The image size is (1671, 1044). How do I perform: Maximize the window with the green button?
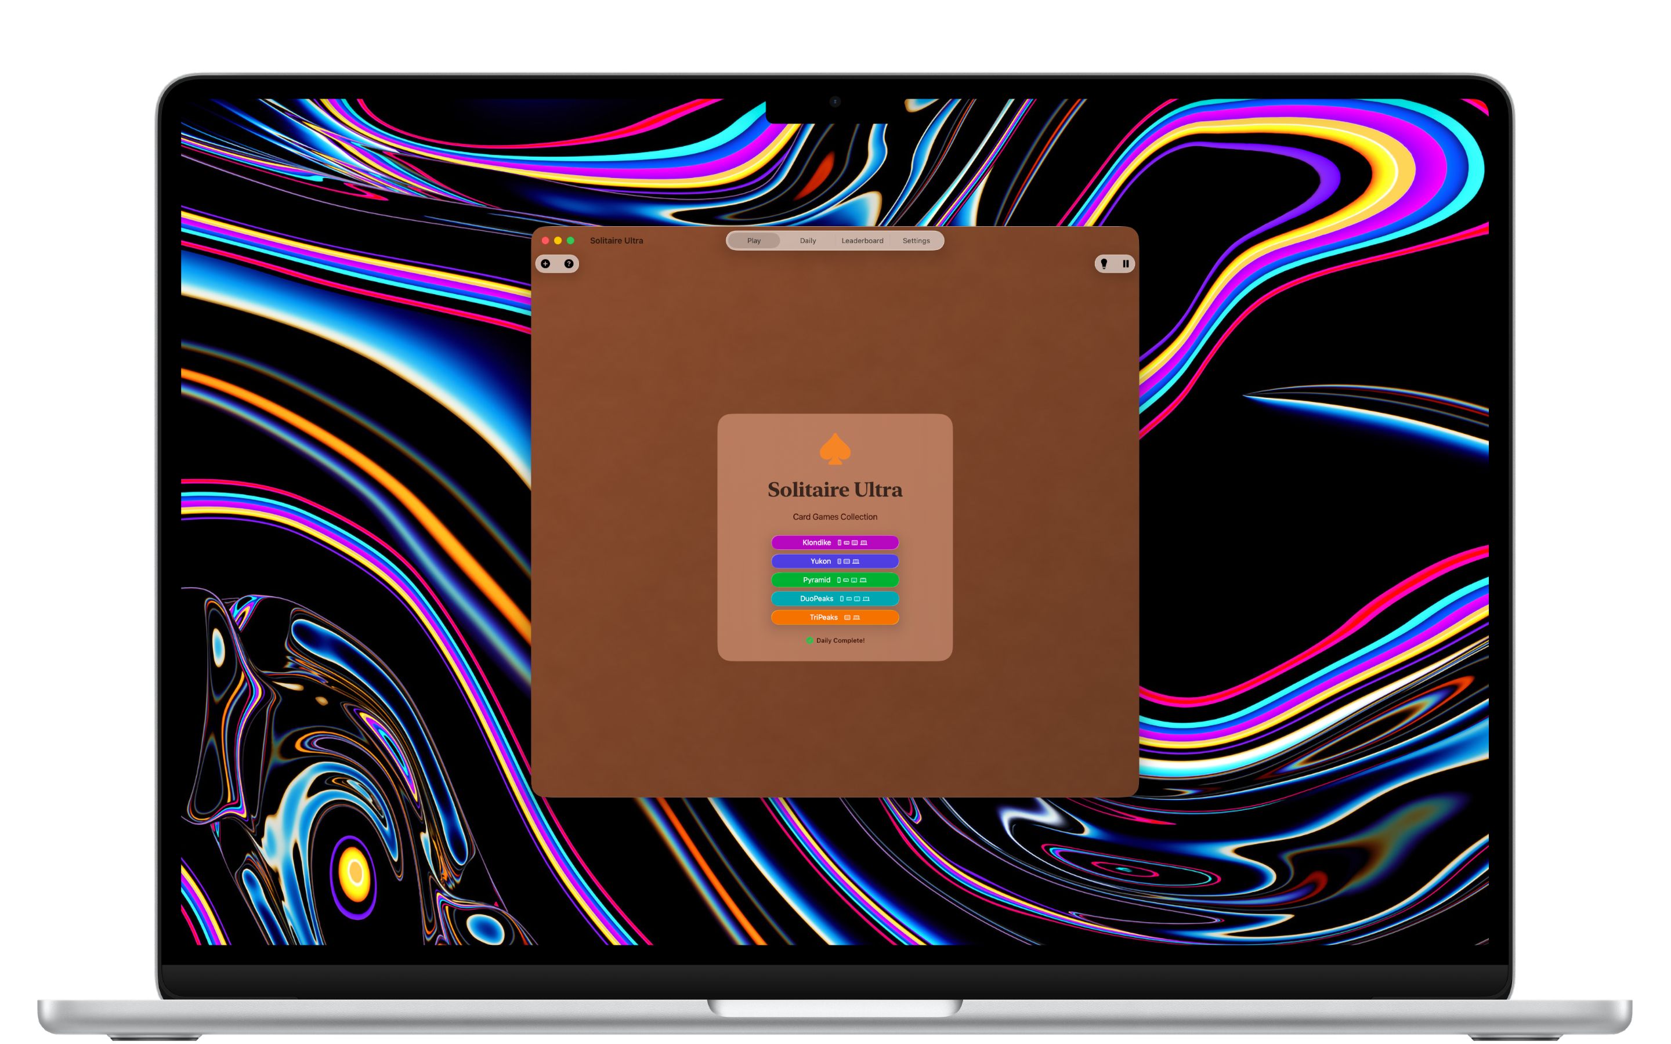570,241
